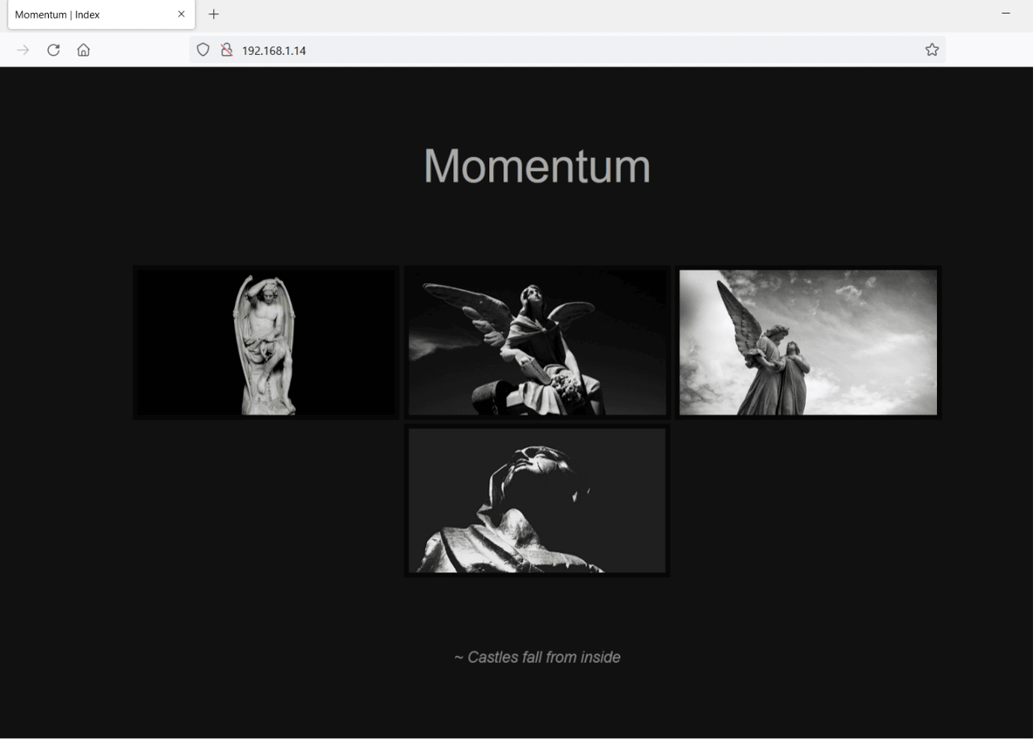Image resolution: width=1036 pixels, height=740 pixels.
Task: Click the Castles fall from inside quote
Action: [x=537, y=657]
